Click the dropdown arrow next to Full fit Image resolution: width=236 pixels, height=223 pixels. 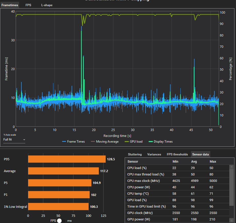point(24,140)
